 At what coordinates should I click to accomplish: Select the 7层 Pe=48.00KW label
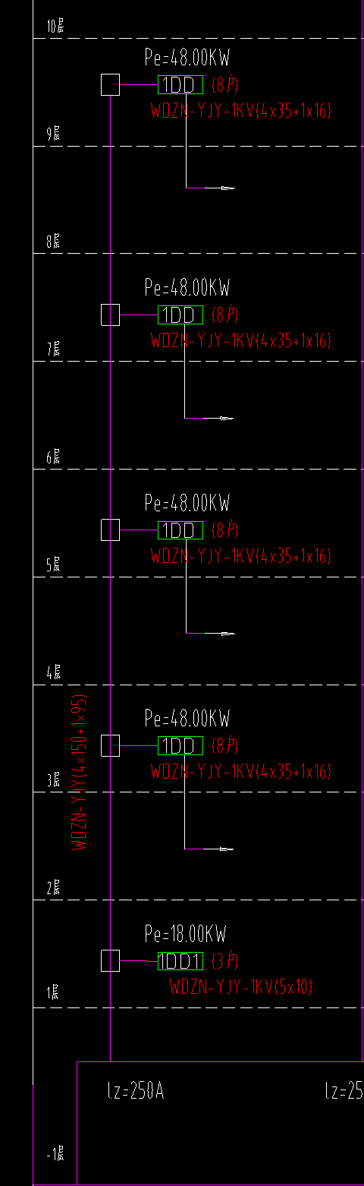[187, 287]
